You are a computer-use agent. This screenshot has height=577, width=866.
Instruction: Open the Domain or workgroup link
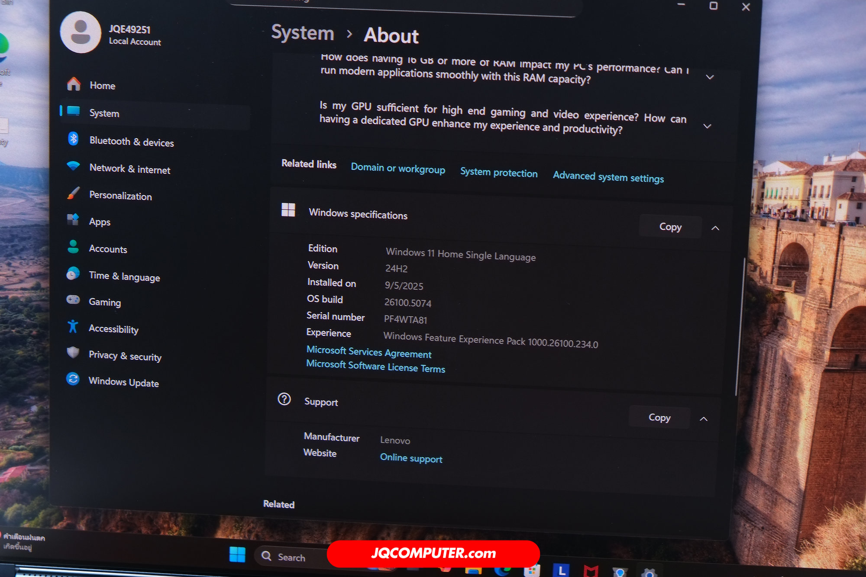coord(398,168)
